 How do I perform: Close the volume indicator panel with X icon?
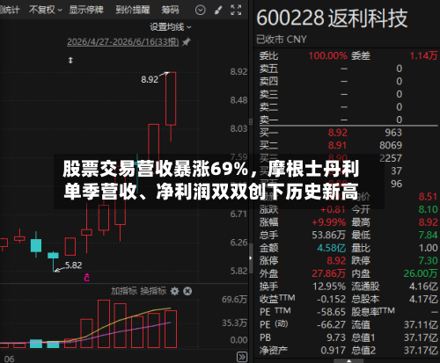tap(187, 291)
